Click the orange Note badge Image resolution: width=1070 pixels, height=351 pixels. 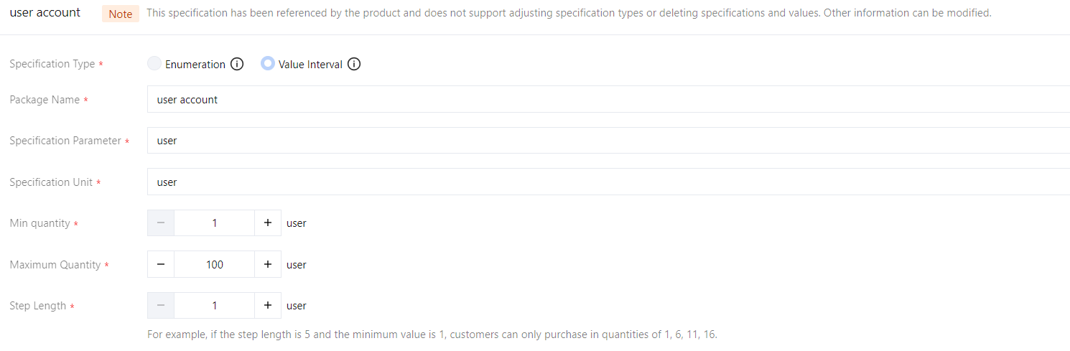pyautogui.click(x=120, y=14)
